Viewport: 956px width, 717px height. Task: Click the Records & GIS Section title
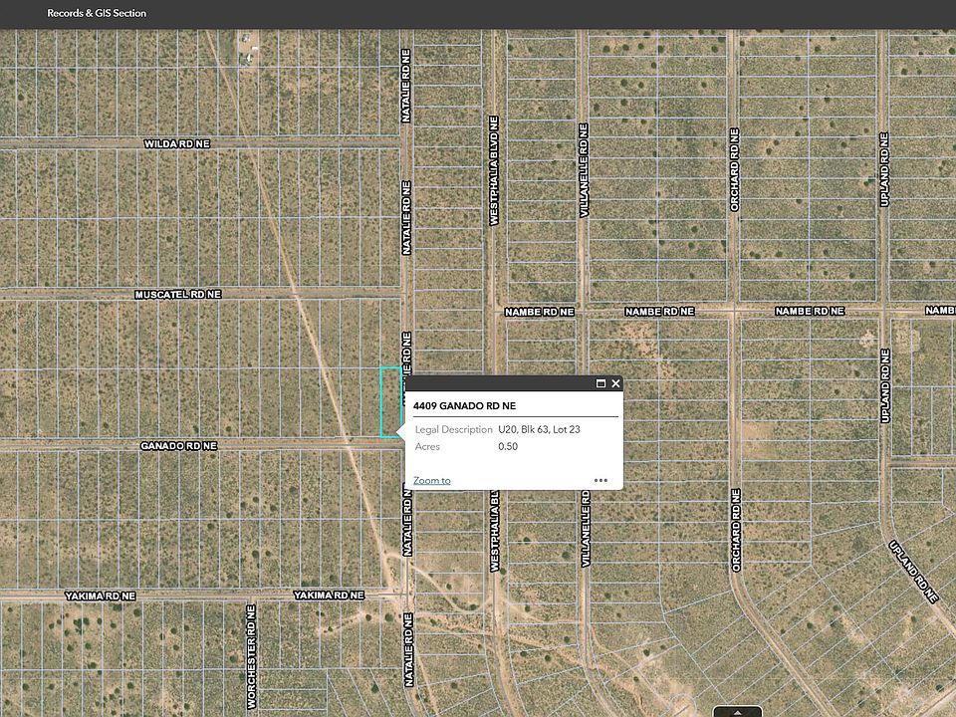97,13
